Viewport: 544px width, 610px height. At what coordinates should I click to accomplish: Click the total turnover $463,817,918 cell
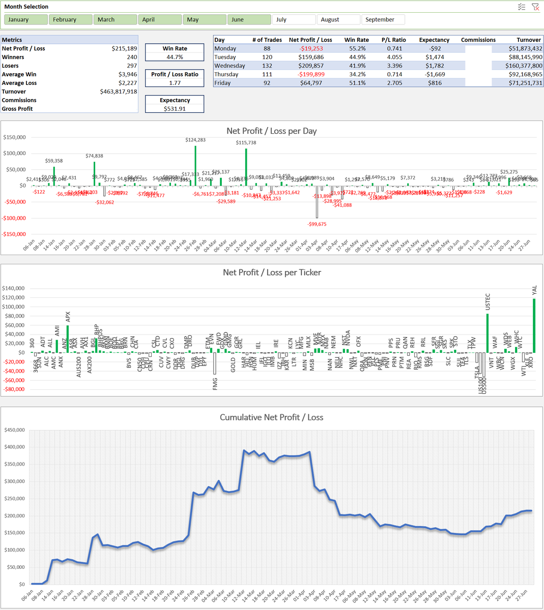pos(119,91)
